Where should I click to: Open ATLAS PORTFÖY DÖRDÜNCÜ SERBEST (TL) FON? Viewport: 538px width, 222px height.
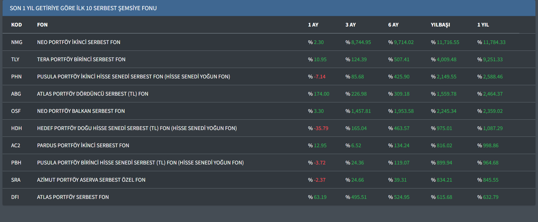click(x=92, y=94)
